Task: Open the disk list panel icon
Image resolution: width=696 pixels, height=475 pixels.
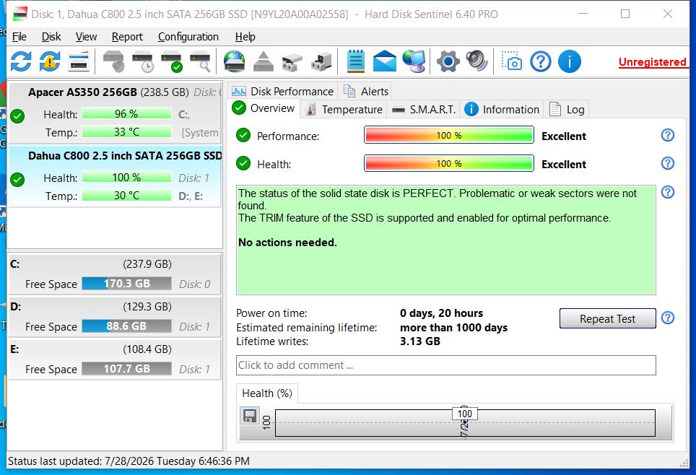Action: coord(79,61)
